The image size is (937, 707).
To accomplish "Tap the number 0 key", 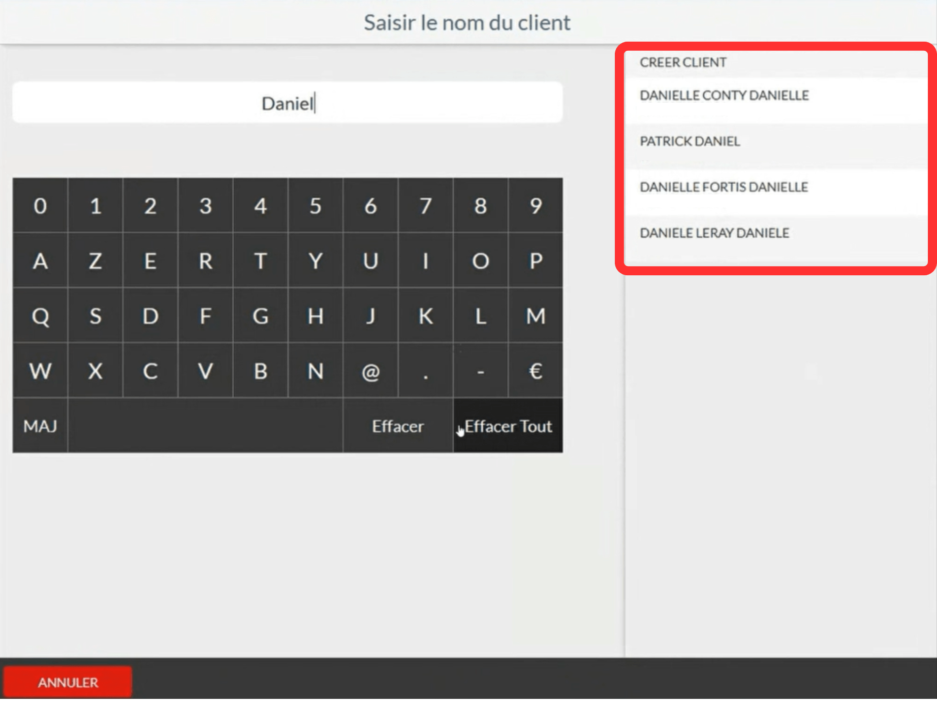I will [x=40, y=206].
